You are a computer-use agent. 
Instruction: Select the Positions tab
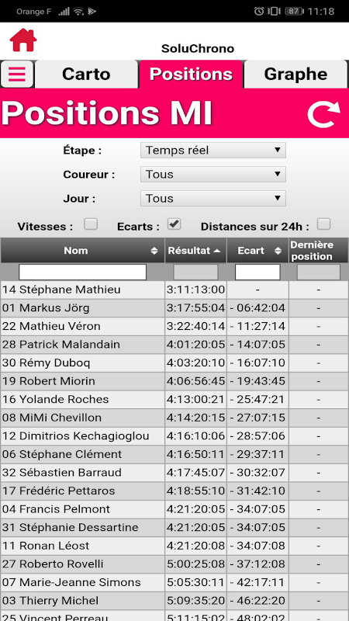tap(191, 74)
